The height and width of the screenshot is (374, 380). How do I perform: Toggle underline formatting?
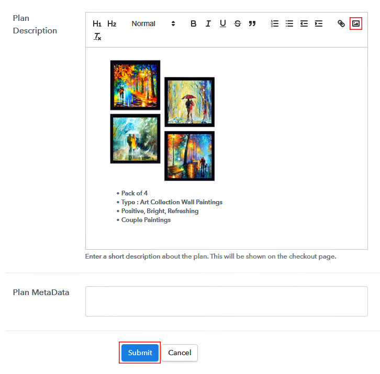[223, 24]
